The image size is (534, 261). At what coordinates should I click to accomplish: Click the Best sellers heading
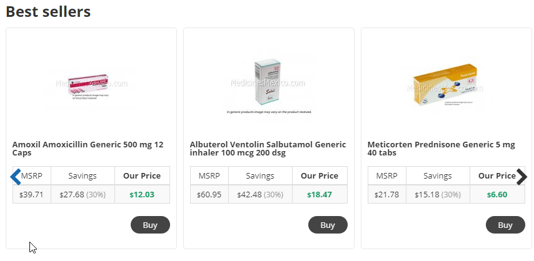pos(48,11)
